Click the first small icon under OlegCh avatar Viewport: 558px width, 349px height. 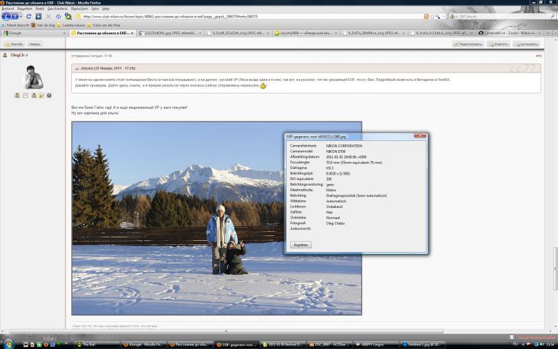(x=17, y=96)
